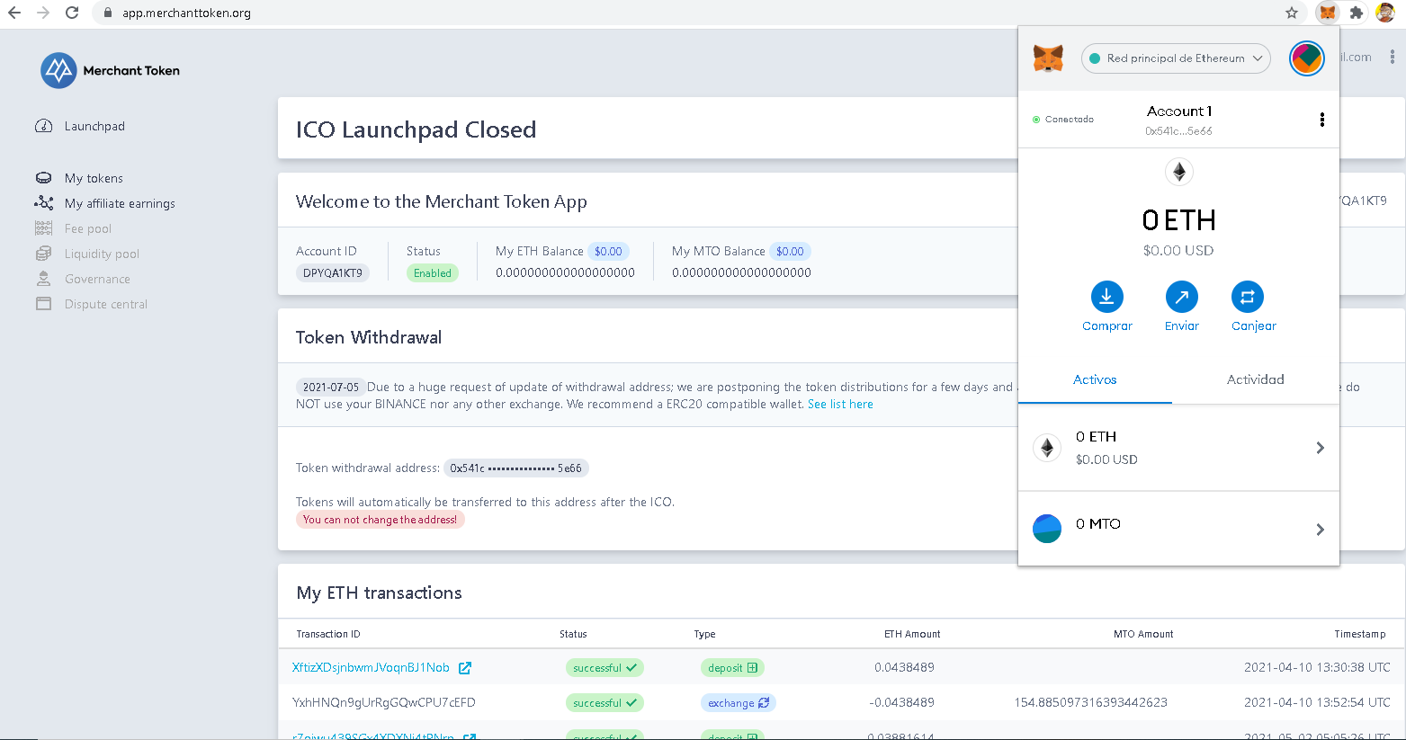The width and height of the screenshot is (1406, 740).
Task: Click the My ETH Balance $0.00 badge
Action: coord(608,252)
